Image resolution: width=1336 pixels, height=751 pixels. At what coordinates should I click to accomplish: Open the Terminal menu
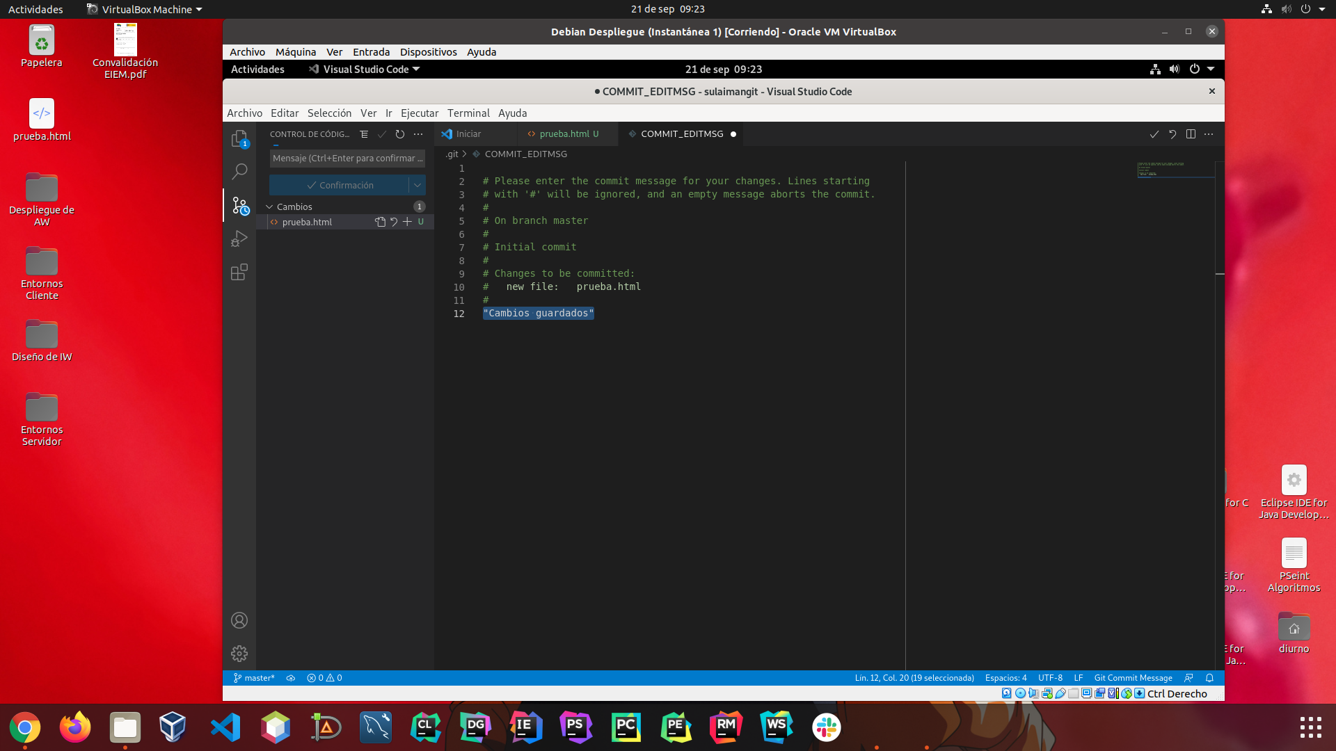pyautogui.click(x=468, y=113)
